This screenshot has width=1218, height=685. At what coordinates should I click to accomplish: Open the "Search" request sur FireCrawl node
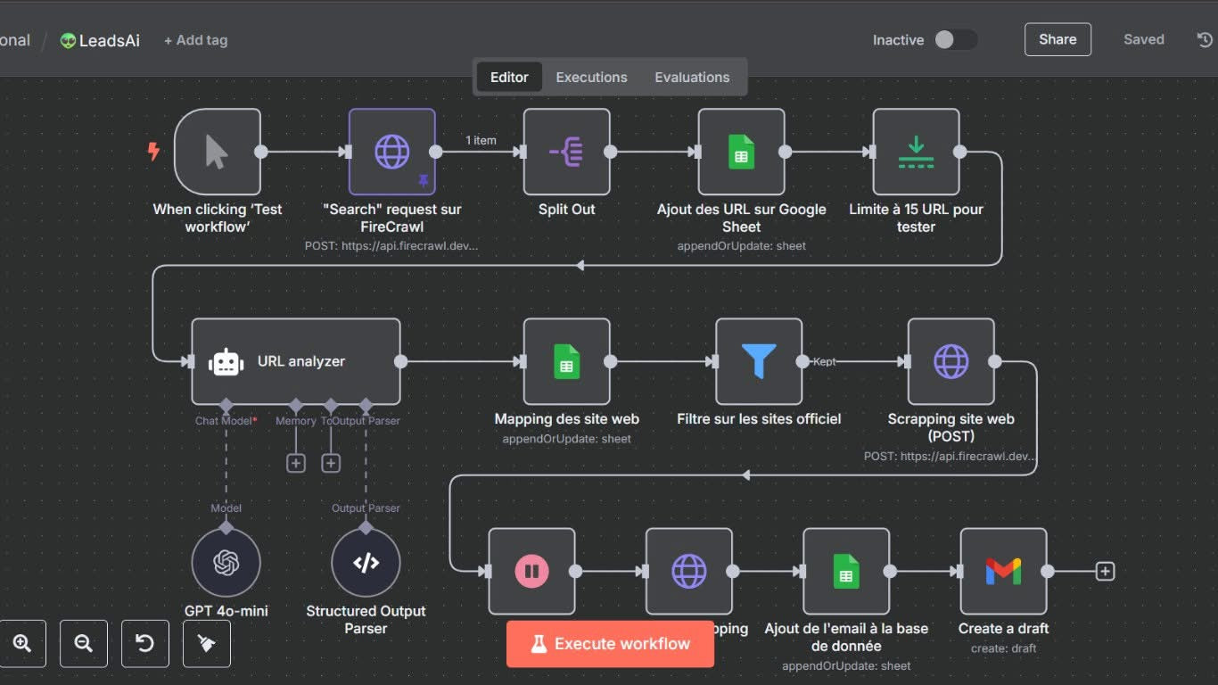pyautogui.click(x=392, y=152)
